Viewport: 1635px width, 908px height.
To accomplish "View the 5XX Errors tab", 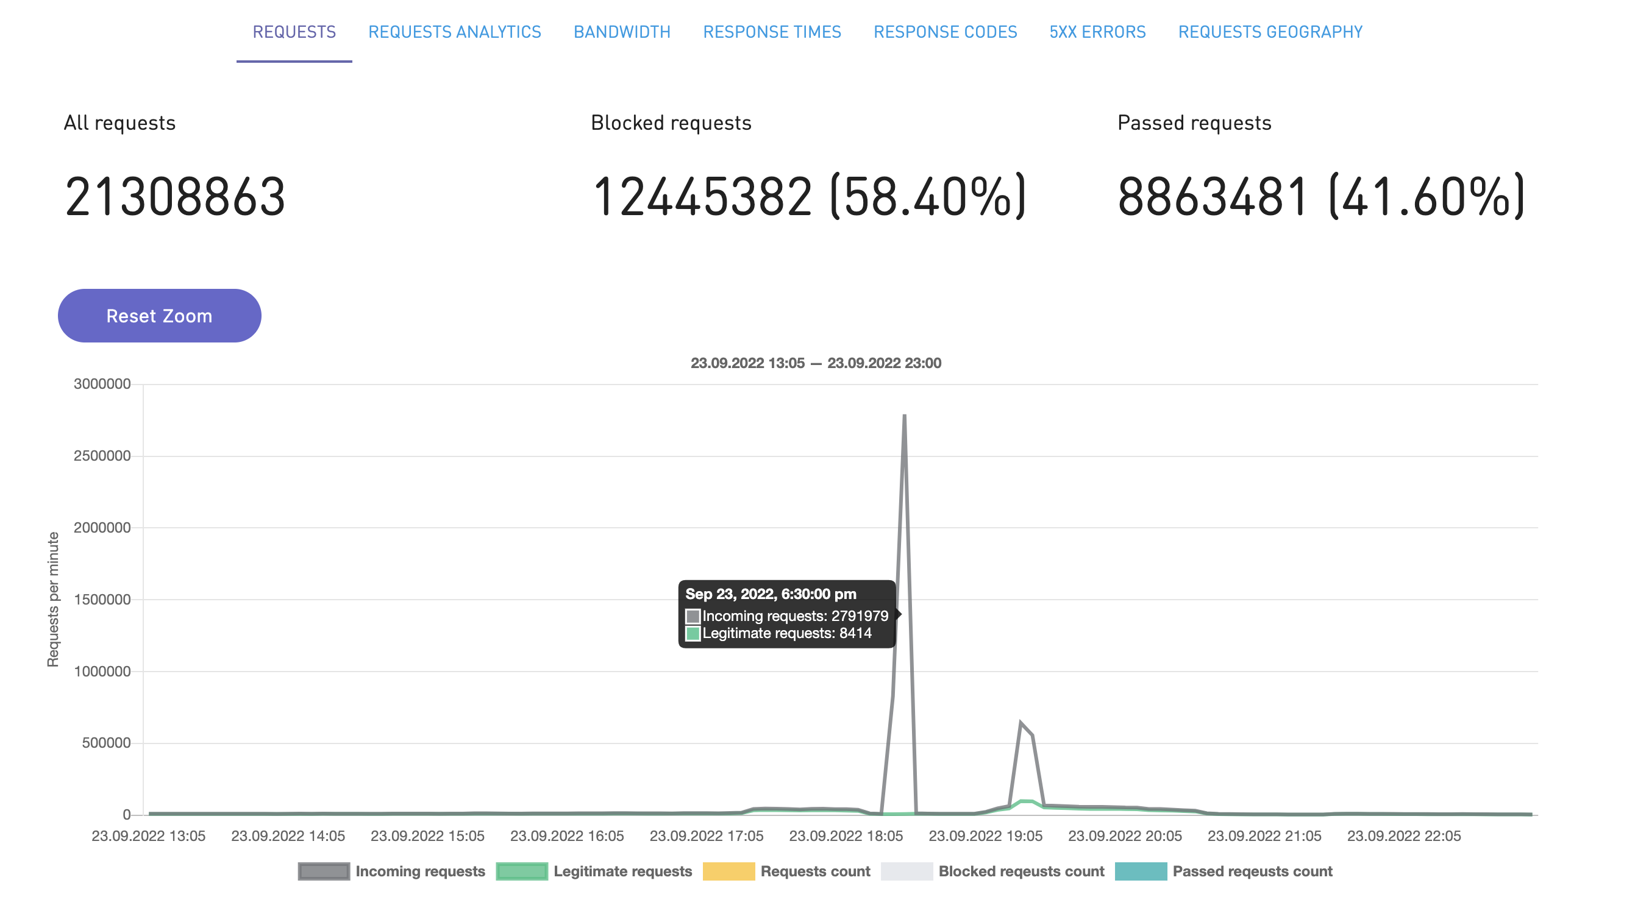I will (x=1097, y=32).
